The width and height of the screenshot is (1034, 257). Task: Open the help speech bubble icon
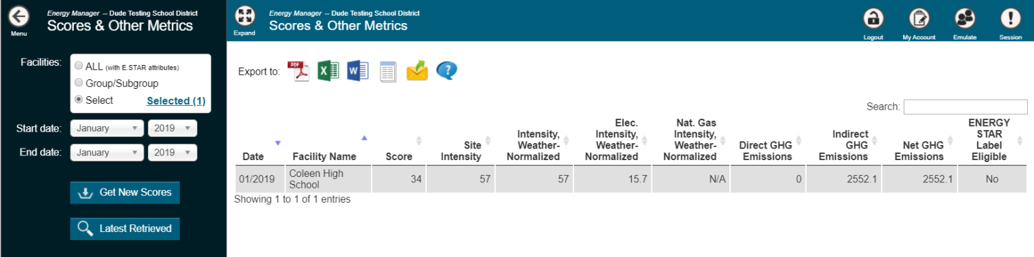click(x=446, y=71)
